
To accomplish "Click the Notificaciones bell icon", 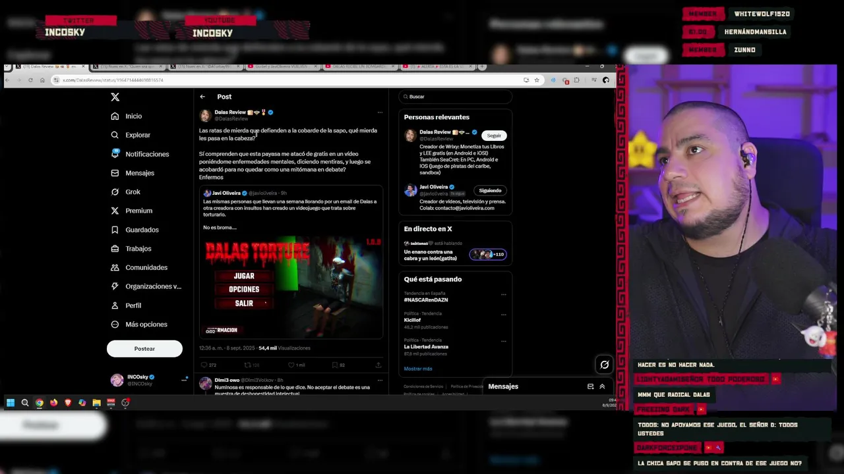I will point(115,154).
